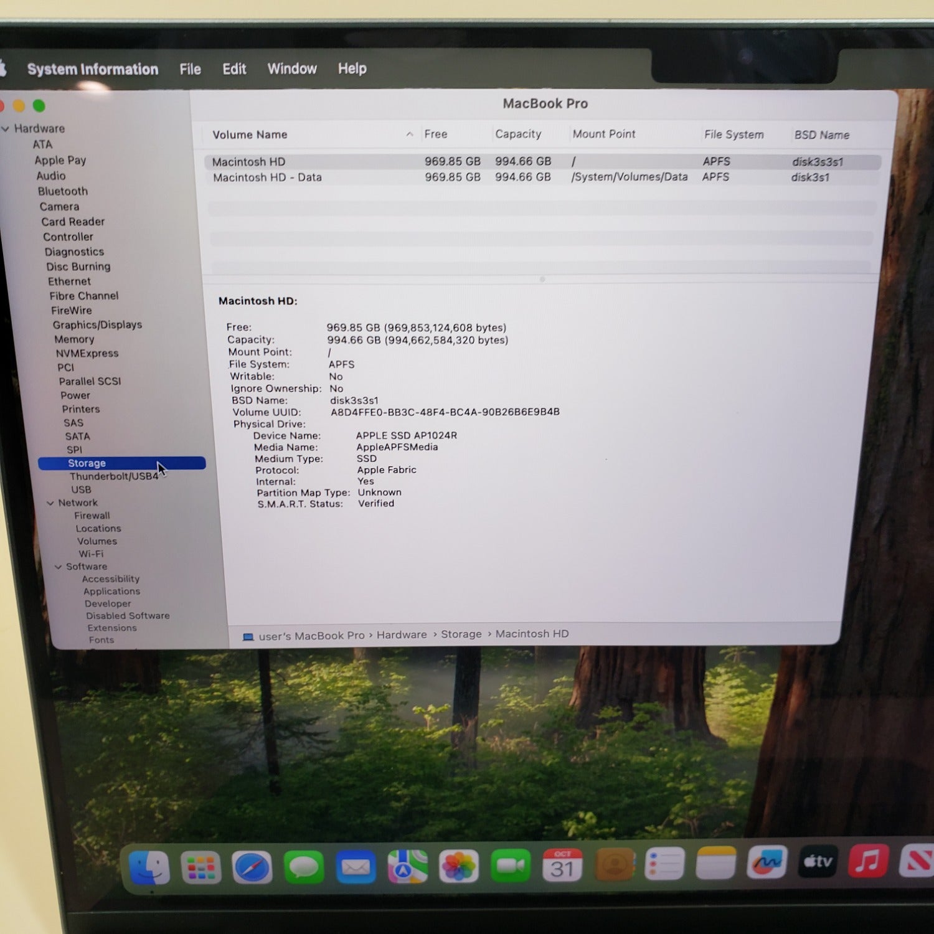This screenshot has width=934, height=934.
Task: Open Calendar showing Oct 31
Action: (562, 865)
